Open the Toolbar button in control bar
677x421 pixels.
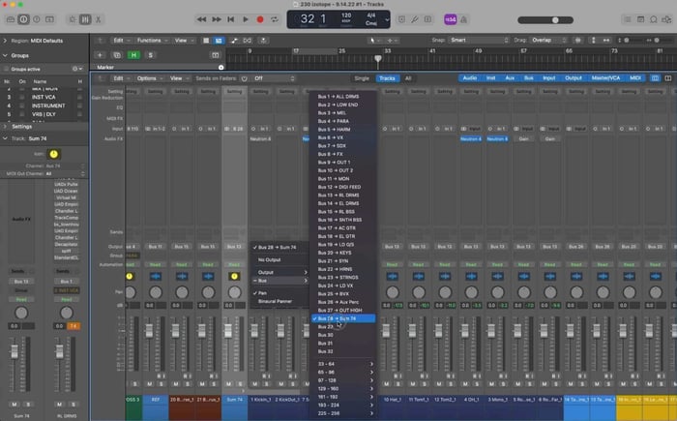(49, 19)
